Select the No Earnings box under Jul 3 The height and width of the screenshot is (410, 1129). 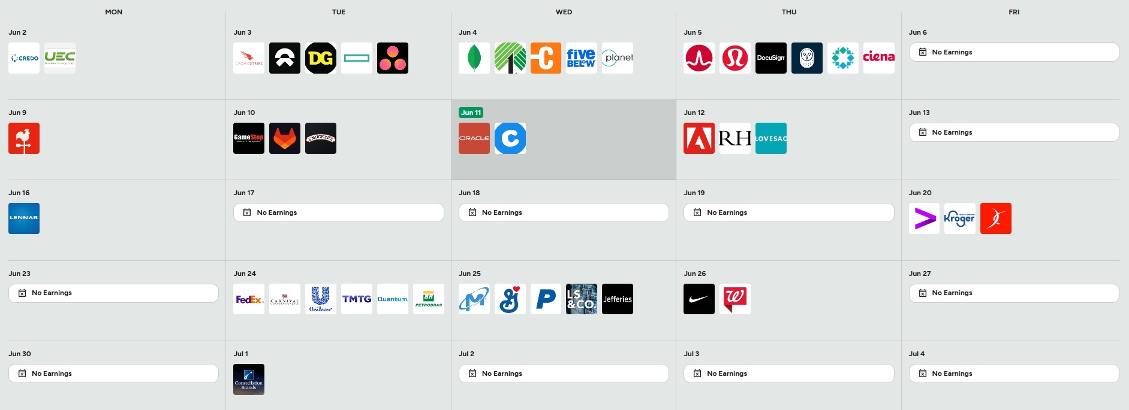pos(789,373)
